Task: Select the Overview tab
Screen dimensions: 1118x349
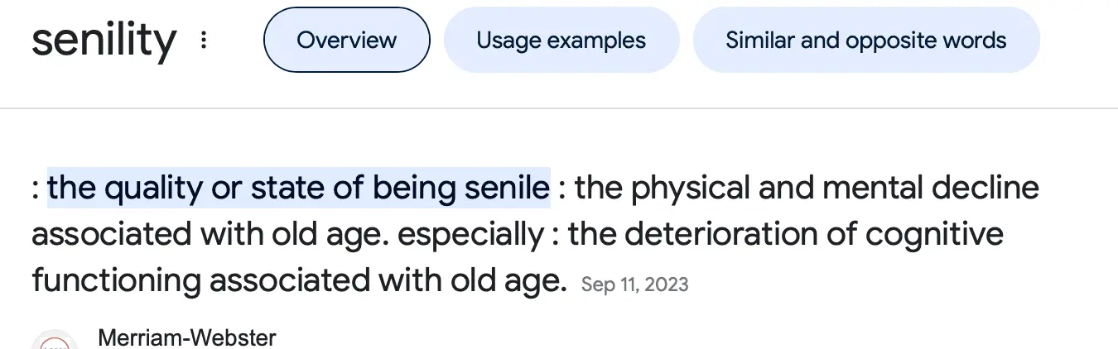Action: tap(346, 40)
